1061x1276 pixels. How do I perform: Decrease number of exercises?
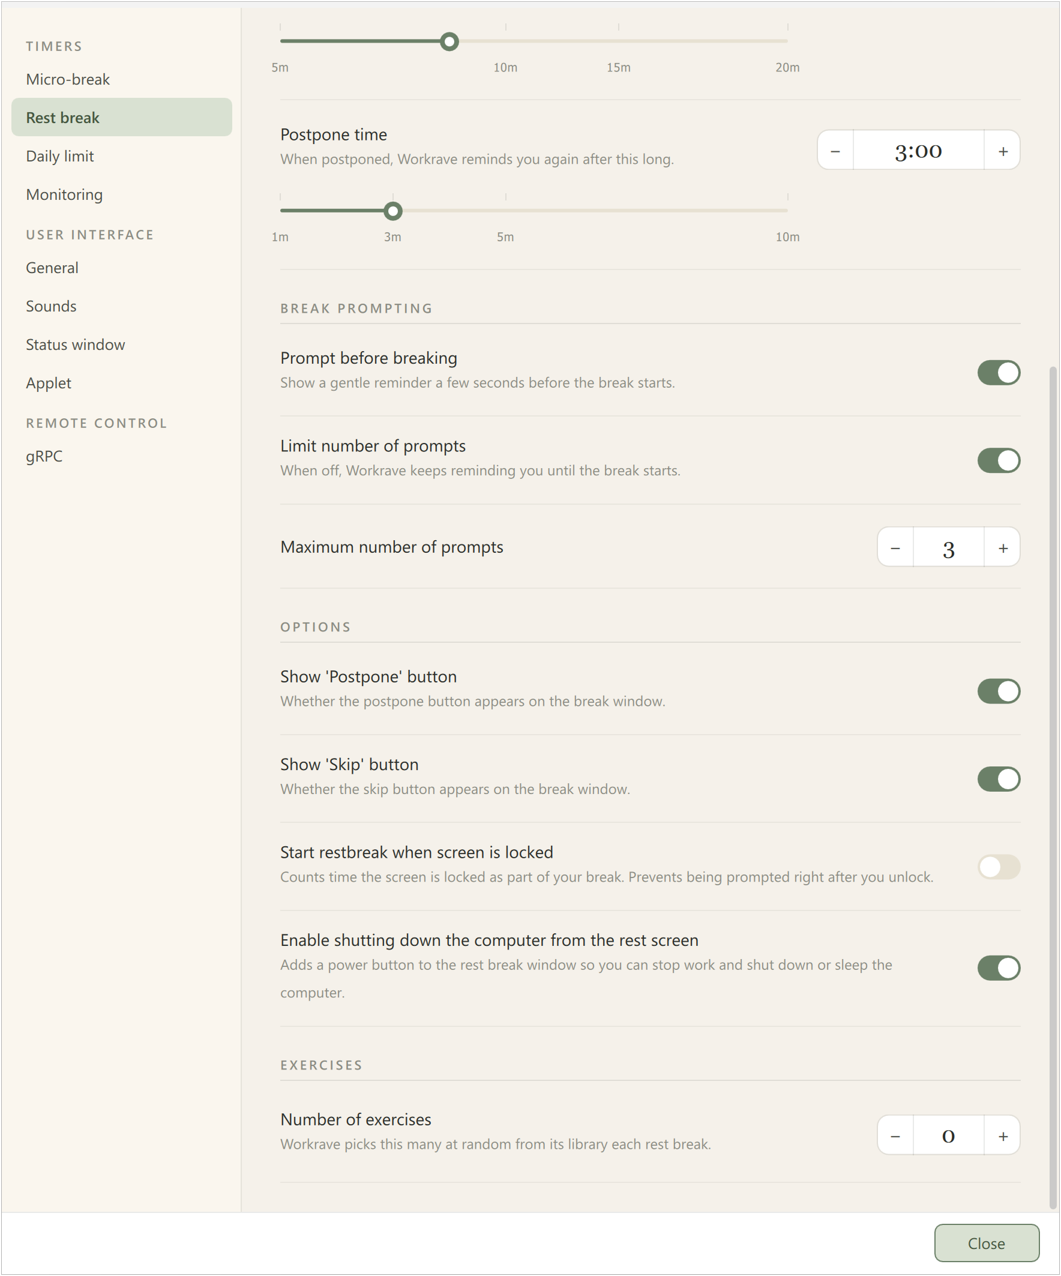895,1136
